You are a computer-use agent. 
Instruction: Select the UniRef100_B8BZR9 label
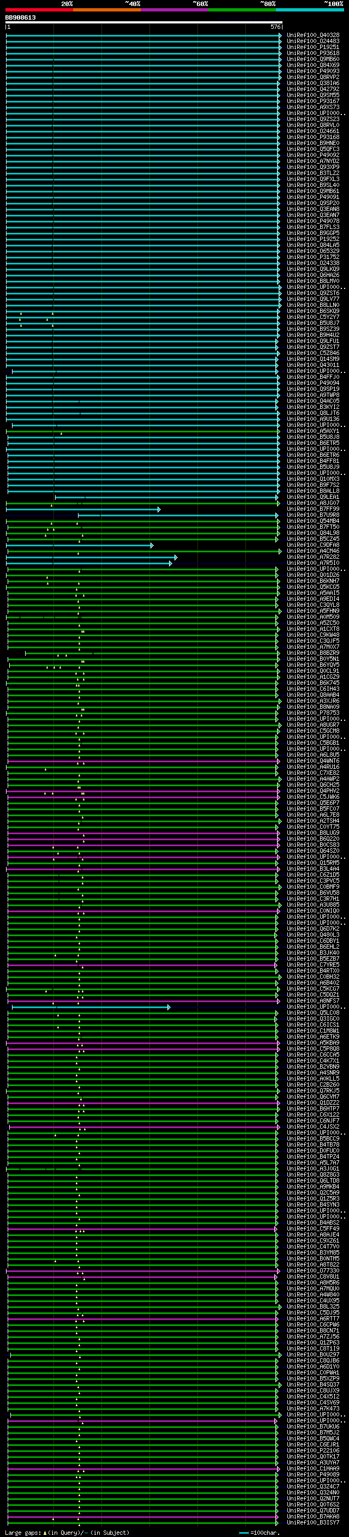(x=313, y=653)
